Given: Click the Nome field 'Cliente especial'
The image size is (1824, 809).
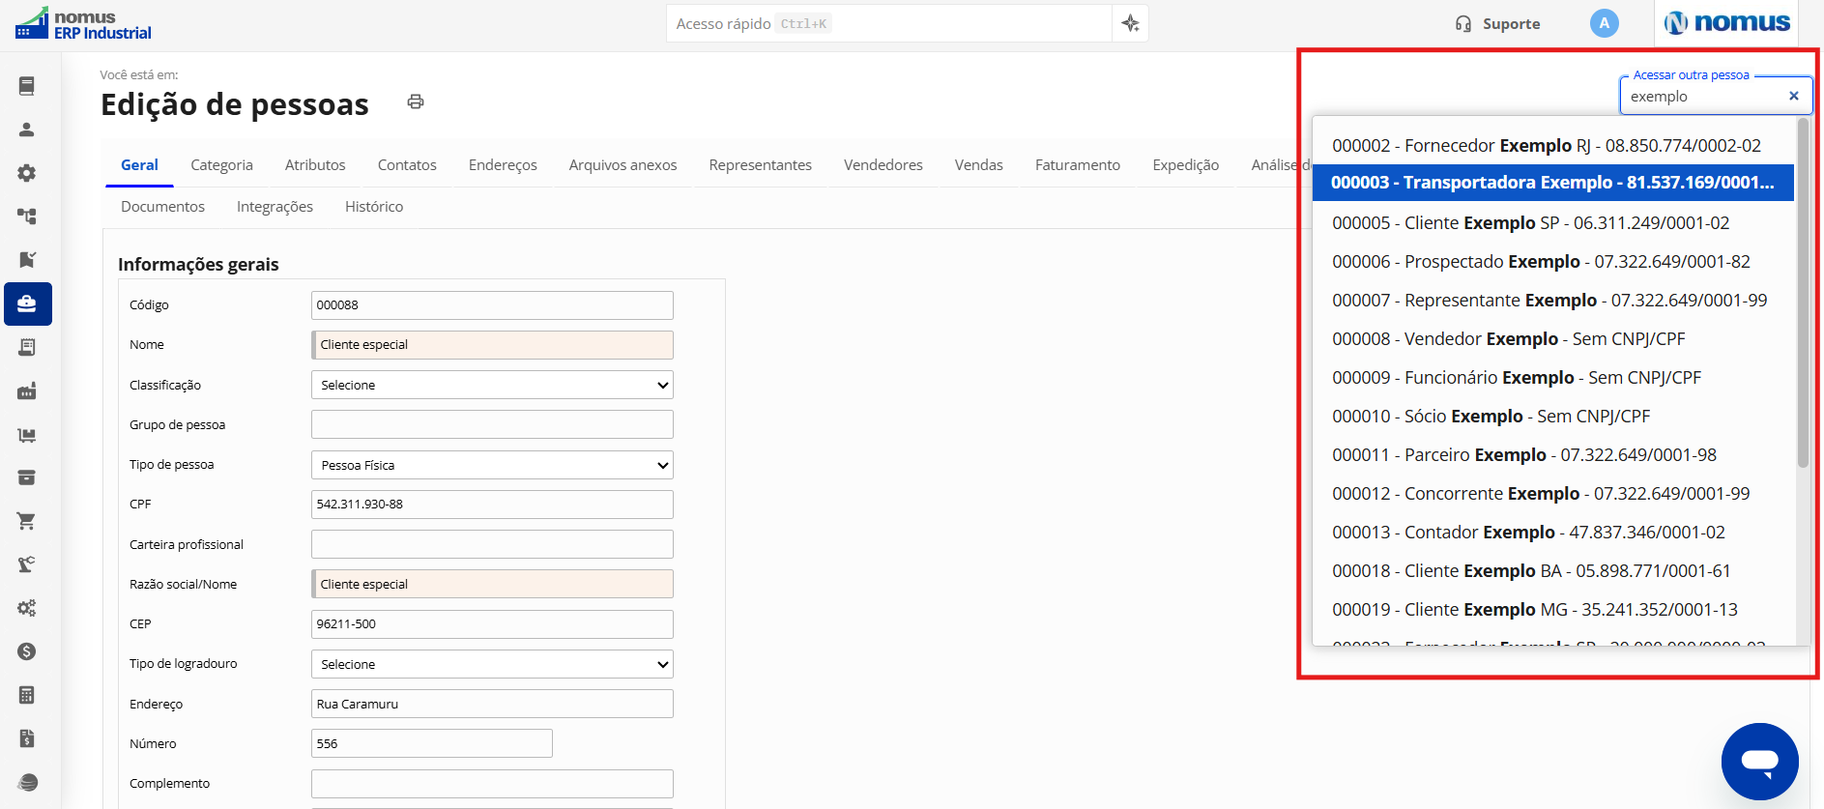Looking at the screenshot, I should [x=492, y=345].
